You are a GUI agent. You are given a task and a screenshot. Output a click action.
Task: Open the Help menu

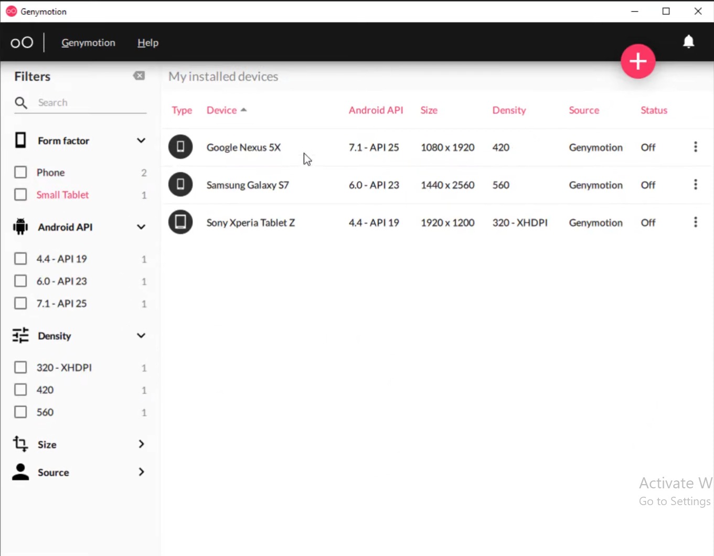click(147, 42)
